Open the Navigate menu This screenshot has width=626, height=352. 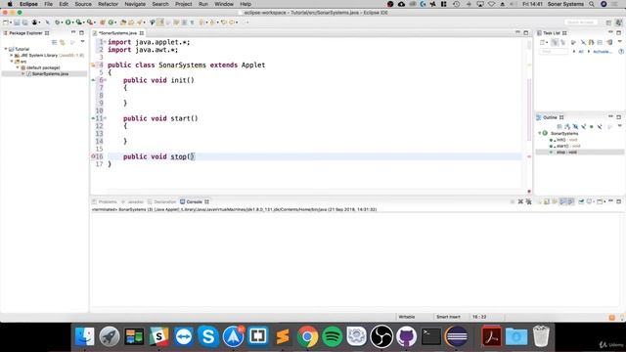click(135, 4)
